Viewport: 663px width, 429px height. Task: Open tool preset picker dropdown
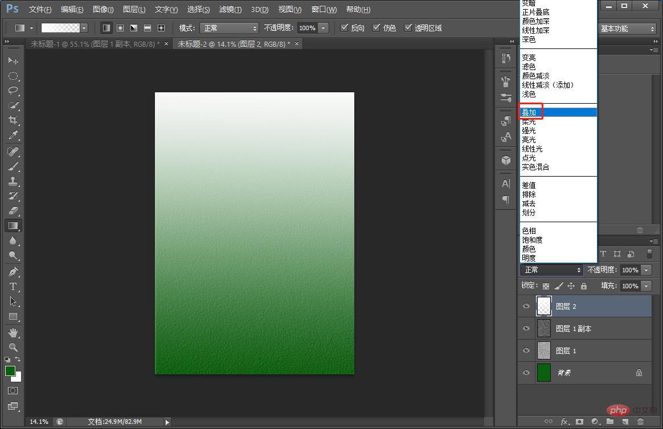point(31,28)
